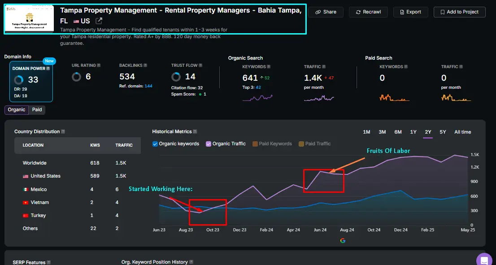Screen dimensions: 496x265
Task: Click the United States row
Action: [78, 176]
